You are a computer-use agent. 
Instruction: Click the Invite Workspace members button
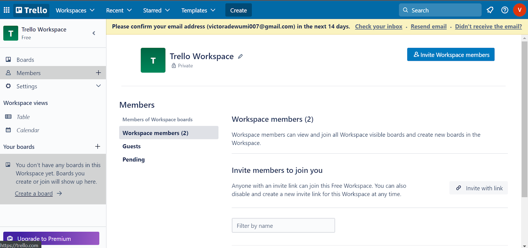point(451,54)
